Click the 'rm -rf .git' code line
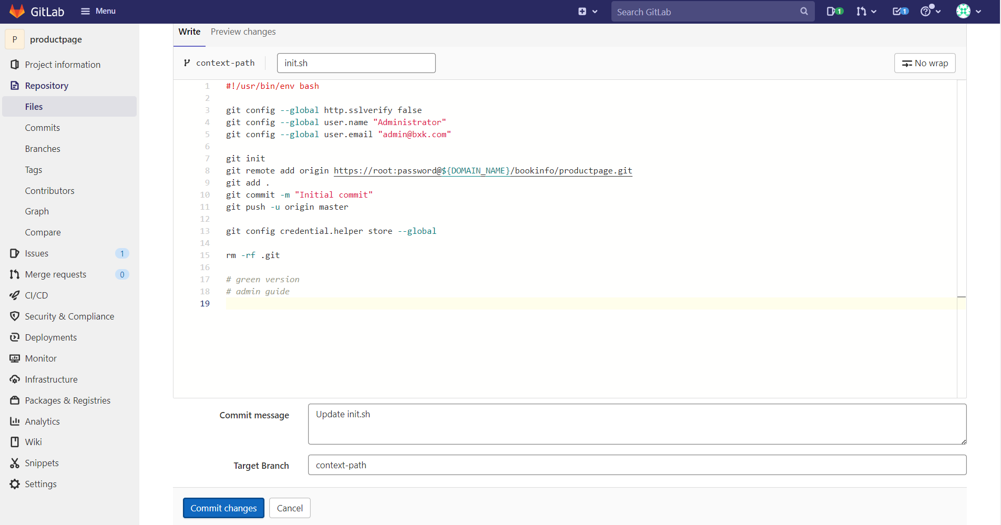Image resolution: width=1001 pixels, height=525 pixels. (x=253, y=255)
